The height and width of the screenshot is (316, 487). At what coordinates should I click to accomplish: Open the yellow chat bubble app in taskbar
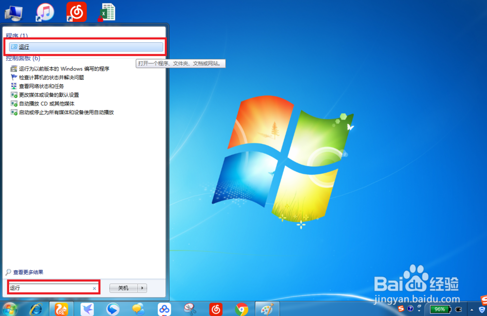[x=138, y=309]
